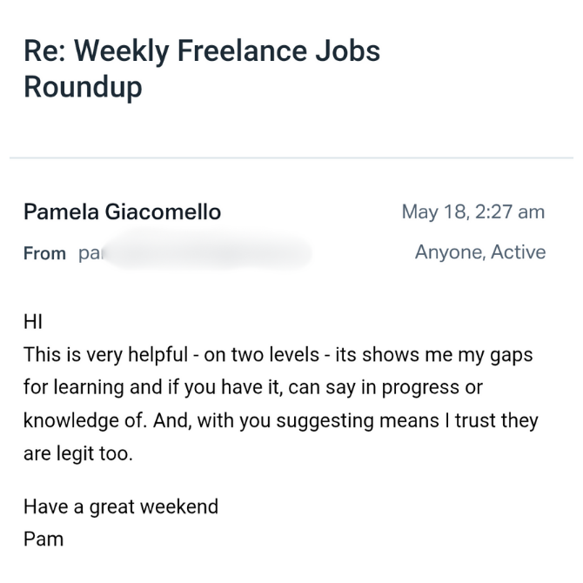Click the Anyone, Active status text

coord(479,252)
